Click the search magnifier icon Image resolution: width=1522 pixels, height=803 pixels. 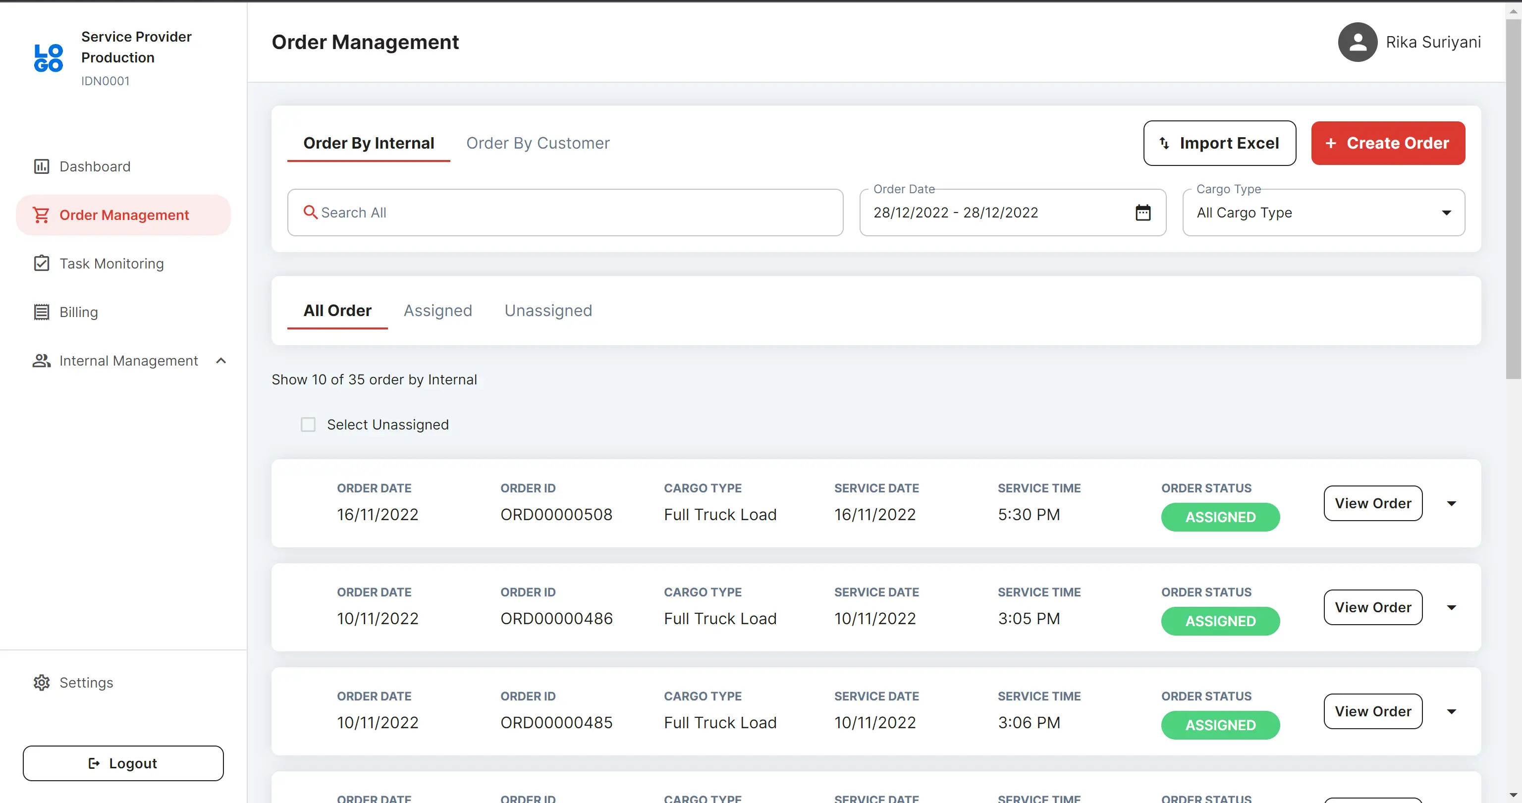[x=310, y=212]
